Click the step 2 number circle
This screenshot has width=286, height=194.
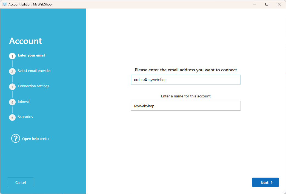pyautogui.click(x=12, y=72)
